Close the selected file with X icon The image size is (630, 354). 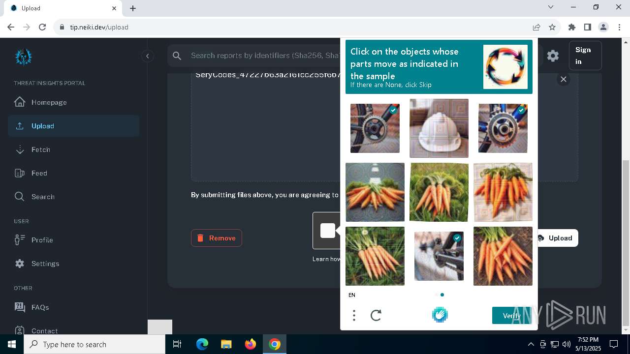click(x=564, y=79)
